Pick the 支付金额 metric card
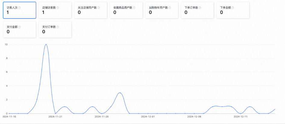Viewport: 285px width, 124px height. coord(20,30)
